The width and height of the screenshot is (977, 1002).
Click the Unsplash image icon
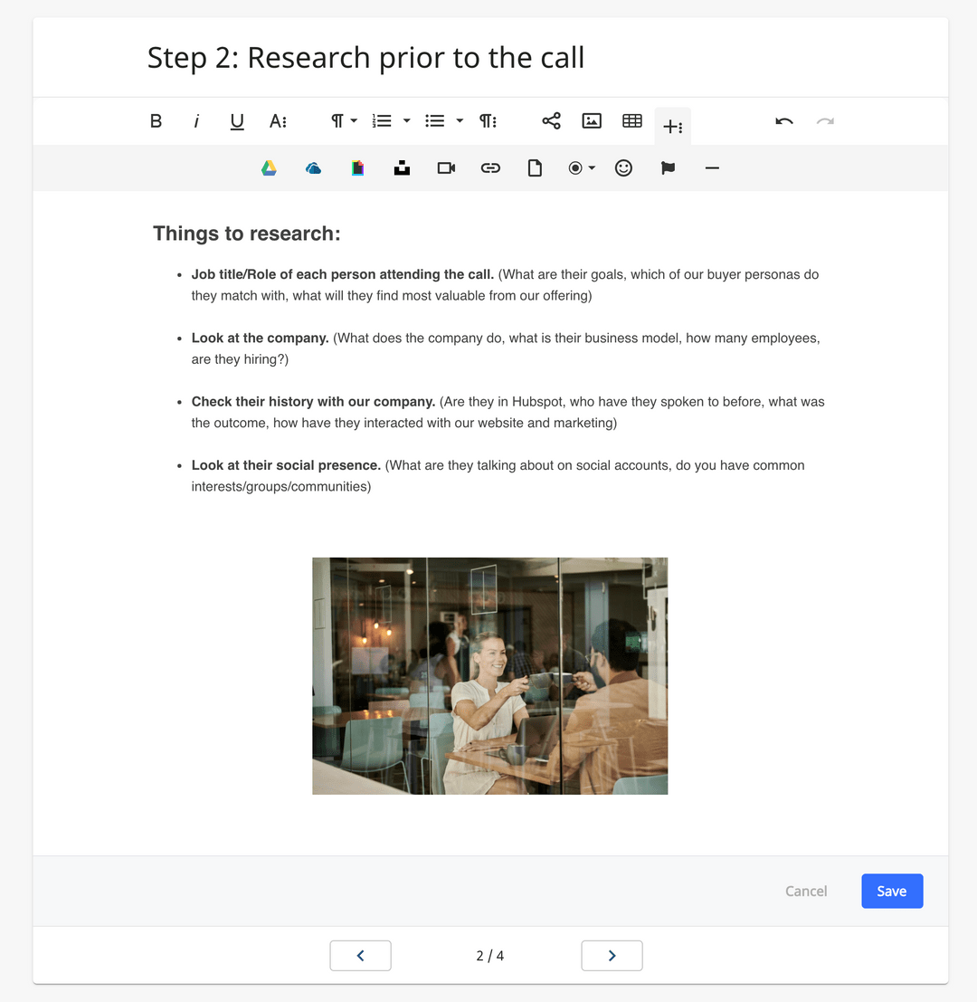[x=402, y=168]
